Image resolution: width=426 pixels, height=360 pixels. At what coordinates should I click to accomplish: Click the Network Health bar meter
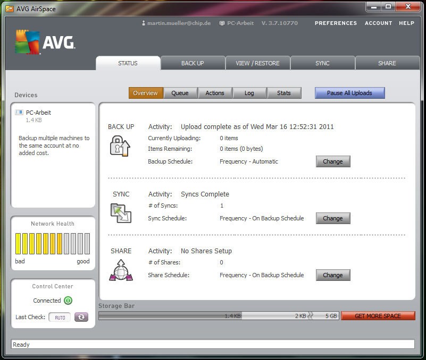53,243
